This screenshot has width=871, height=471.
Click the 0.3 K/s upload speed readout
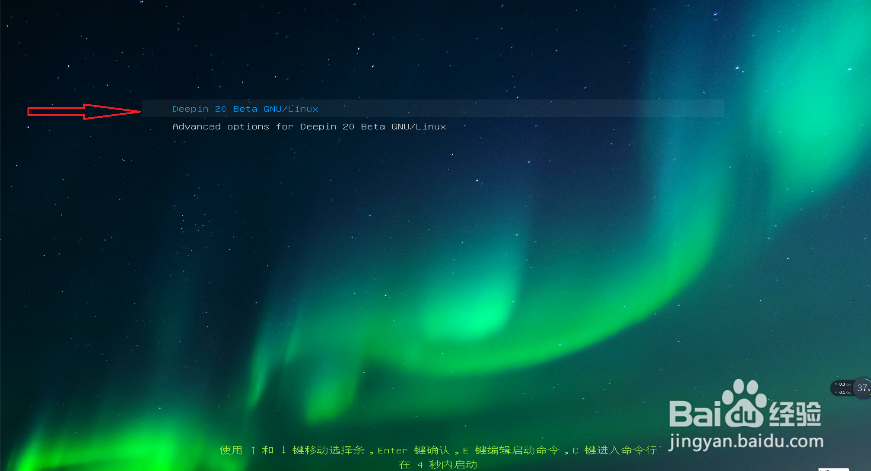point(844,384)
